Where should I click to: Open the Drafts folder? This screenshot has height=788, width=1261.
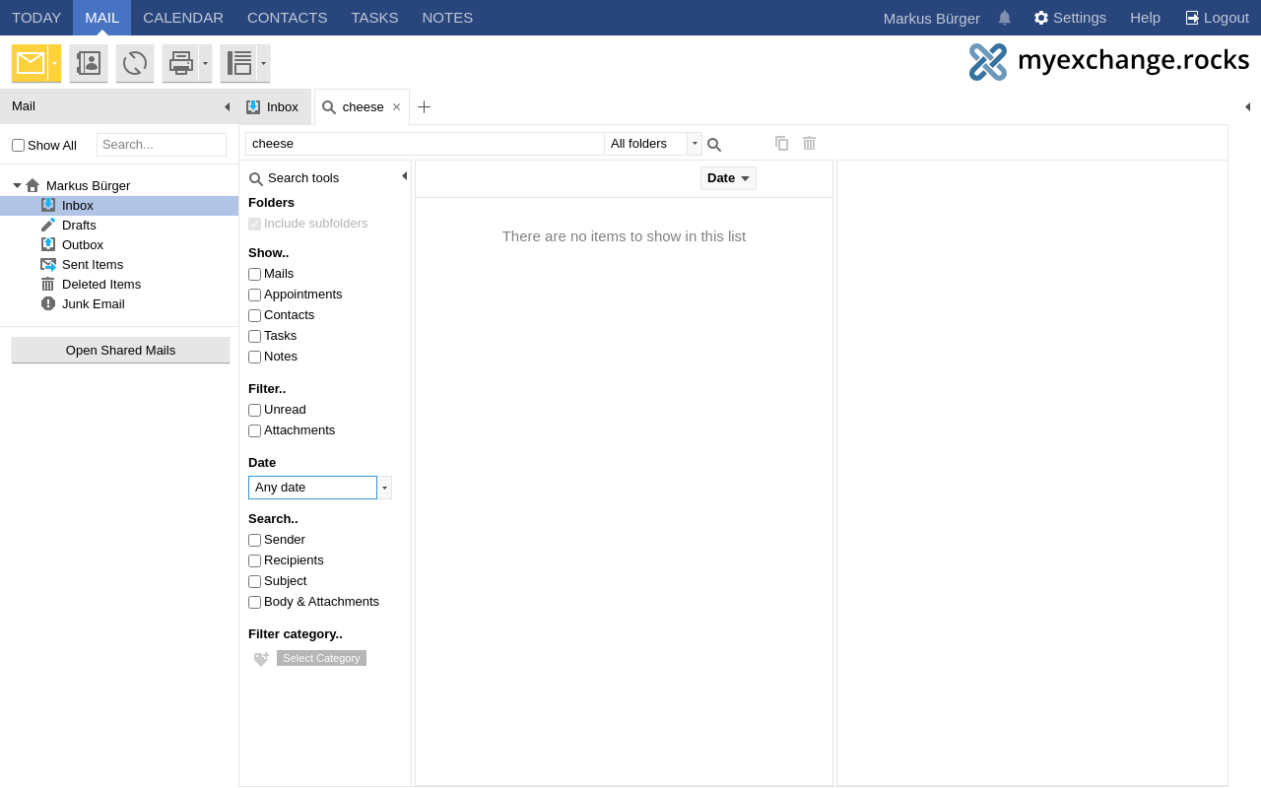tap(119, 225)
